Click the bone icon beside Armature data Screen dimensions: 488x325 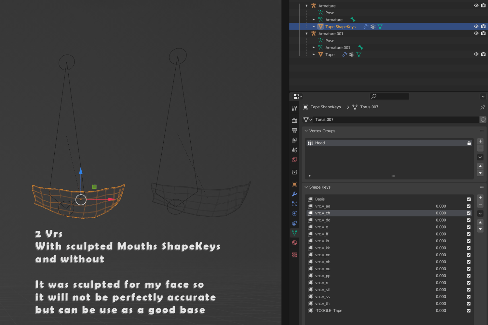353,20
